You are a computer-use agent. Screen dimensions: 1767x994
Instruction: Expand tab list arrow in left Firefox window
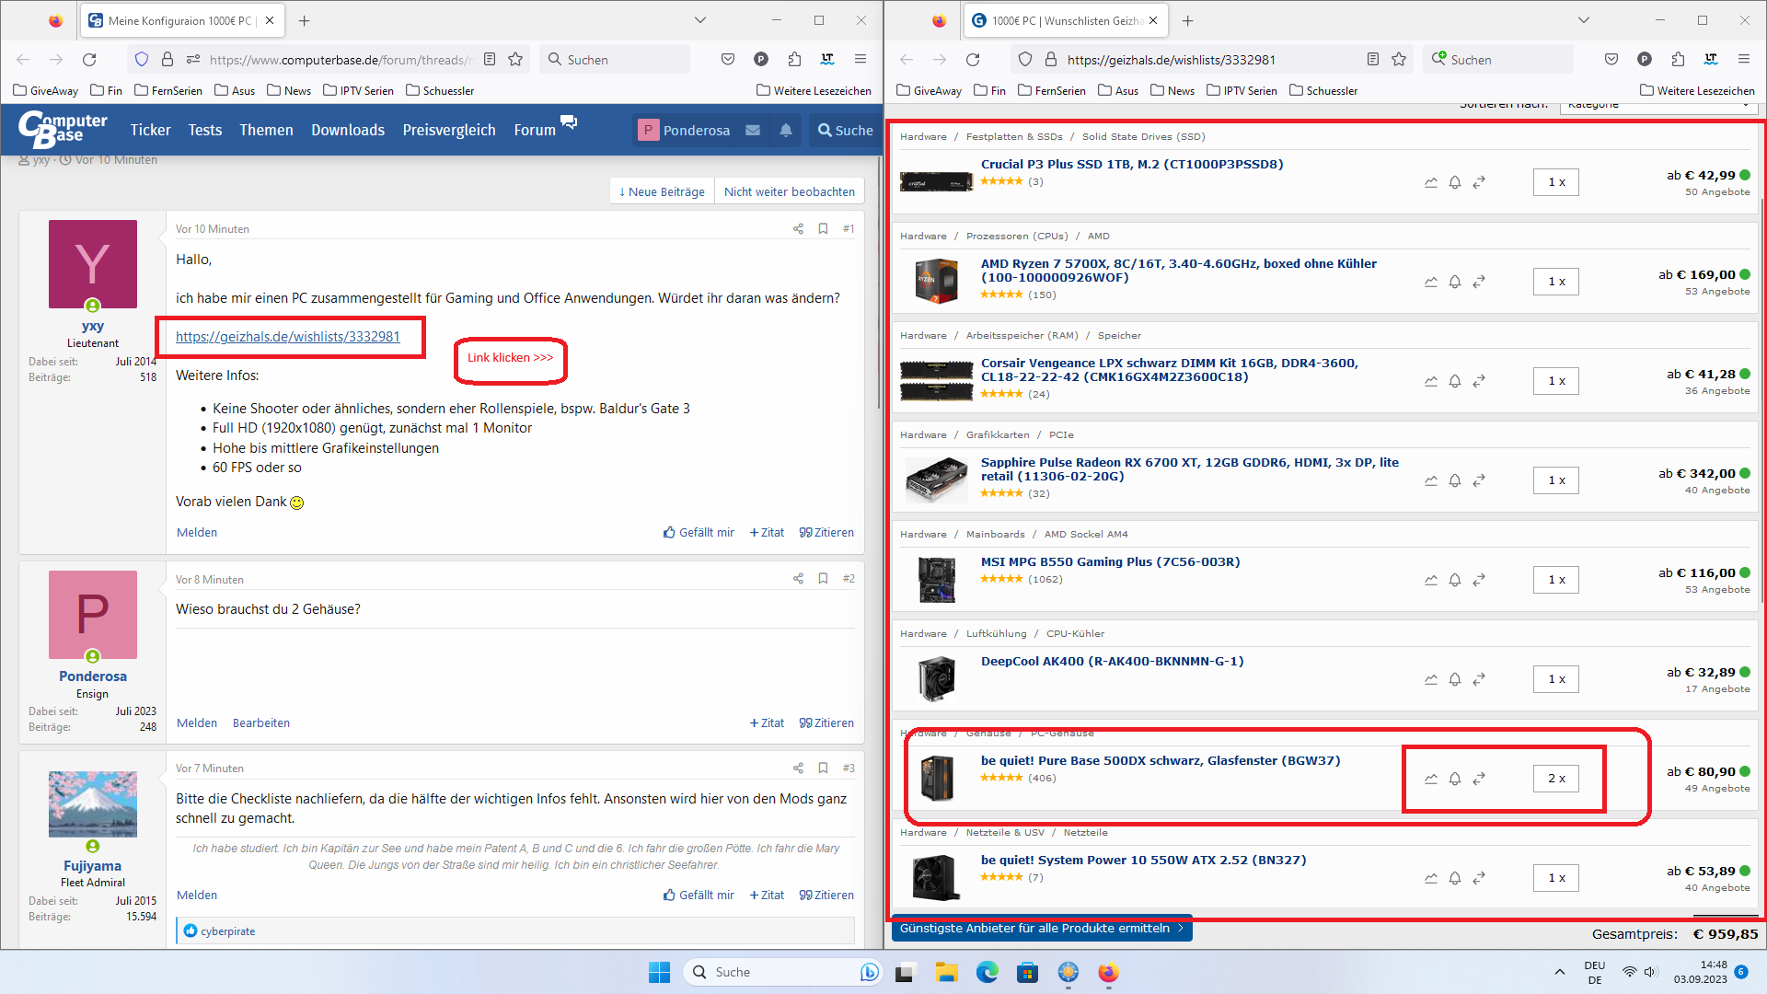click(699, 20)
